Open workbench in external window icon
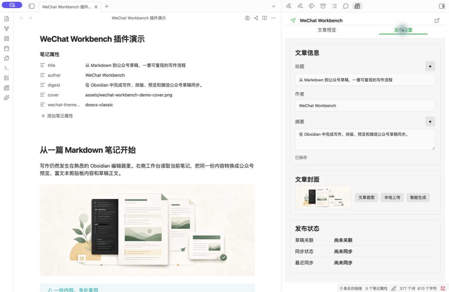The width and height of the screenshot is (449, 292). point(437,21)
